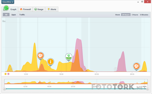The image size is (152, 94).
Task: Switch time range to 3 Hours
Action: 135,15
